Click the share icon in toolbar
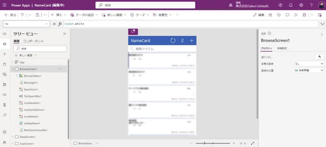Image resolution: width=326 pixels, height=147 pixels. [270, 15]
